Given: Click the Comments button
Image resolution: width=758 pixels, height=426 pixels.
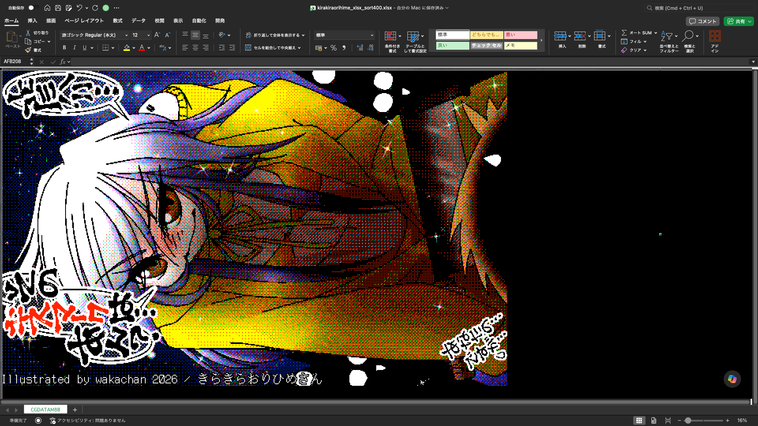Looking at the screenshot, I should tap(702, 21).
